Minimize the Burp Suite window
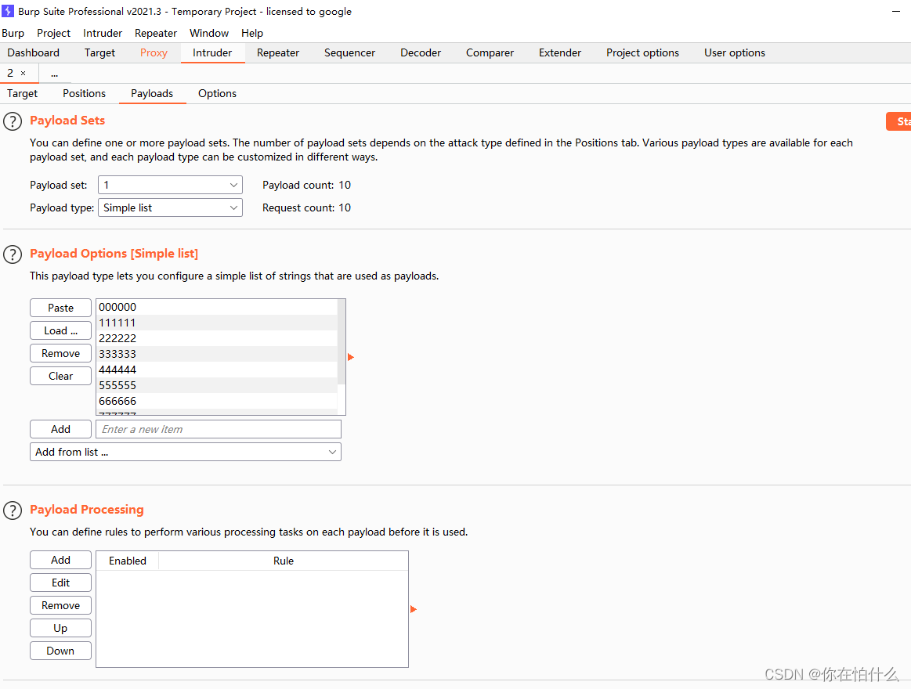Viewport: 911px width, 689px height. tap(896, 11)
